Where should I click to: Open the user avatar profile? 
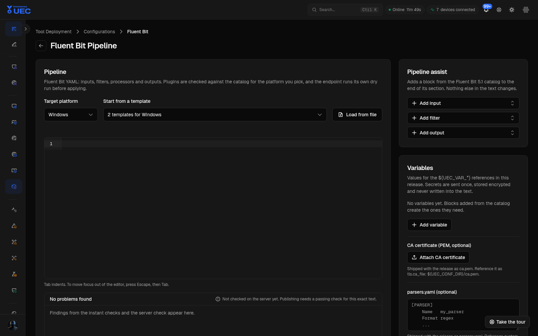[13, 325]
